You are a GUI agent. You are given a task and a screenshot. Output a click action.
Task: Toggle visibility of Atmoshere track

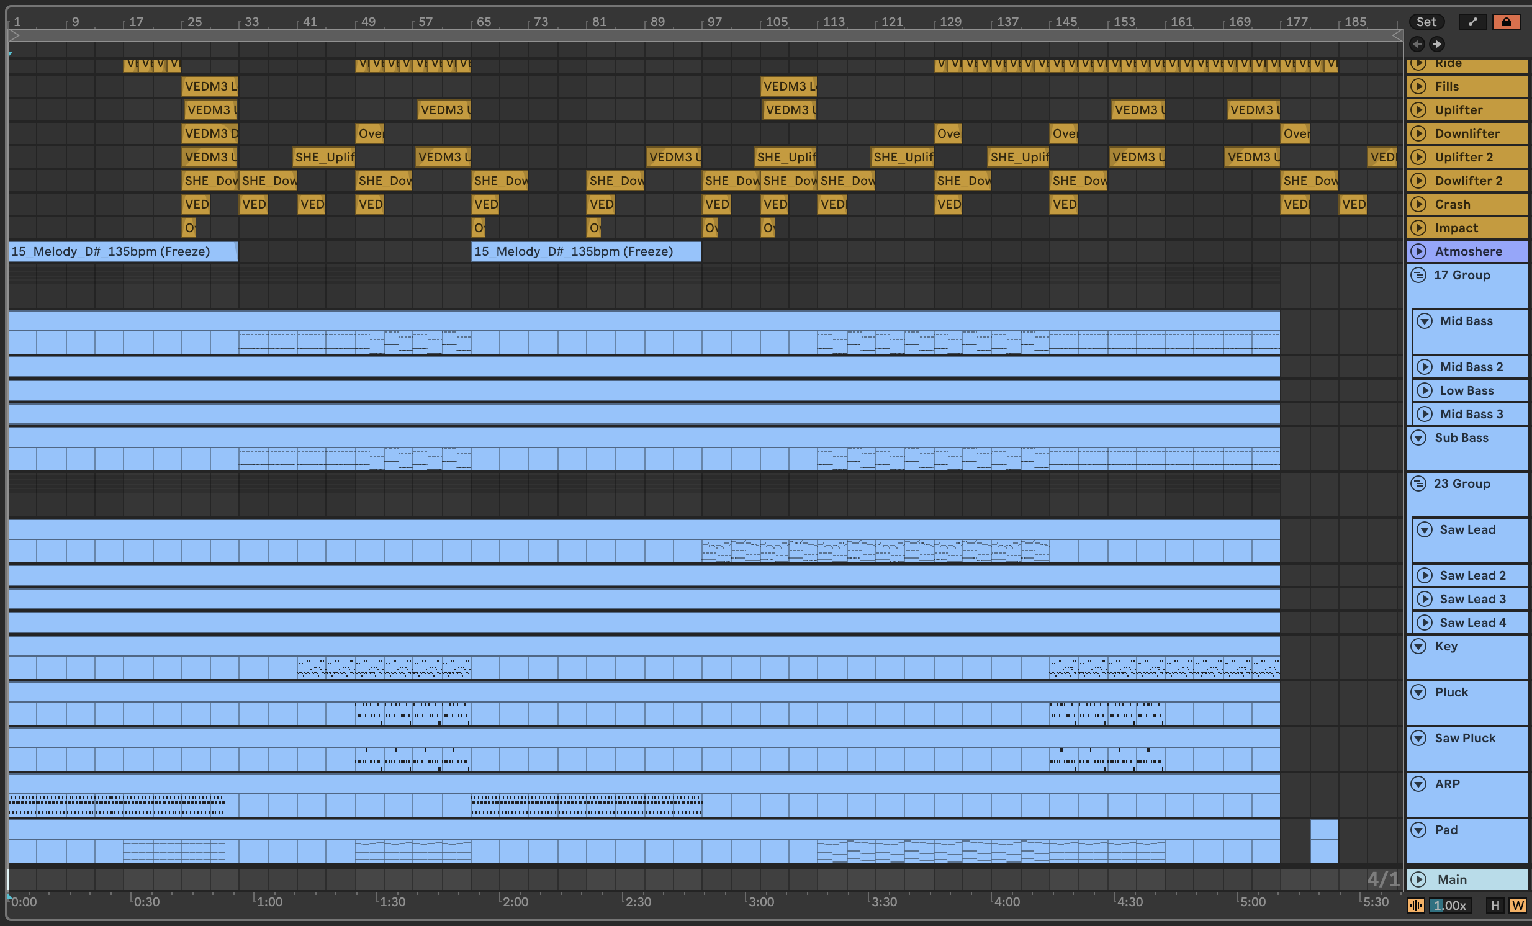1420,251
